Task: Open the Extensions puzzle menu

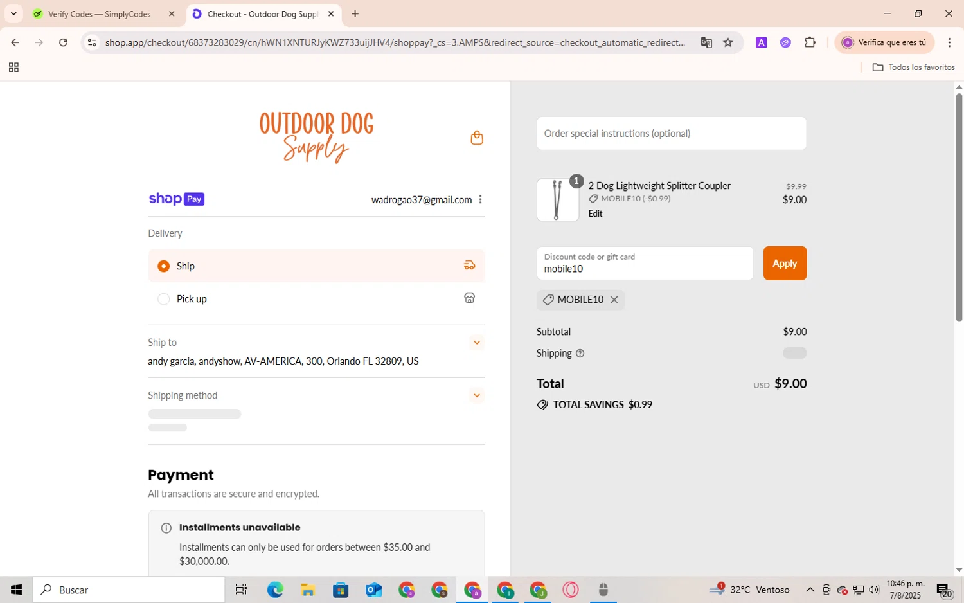Action: click(810, 42)
